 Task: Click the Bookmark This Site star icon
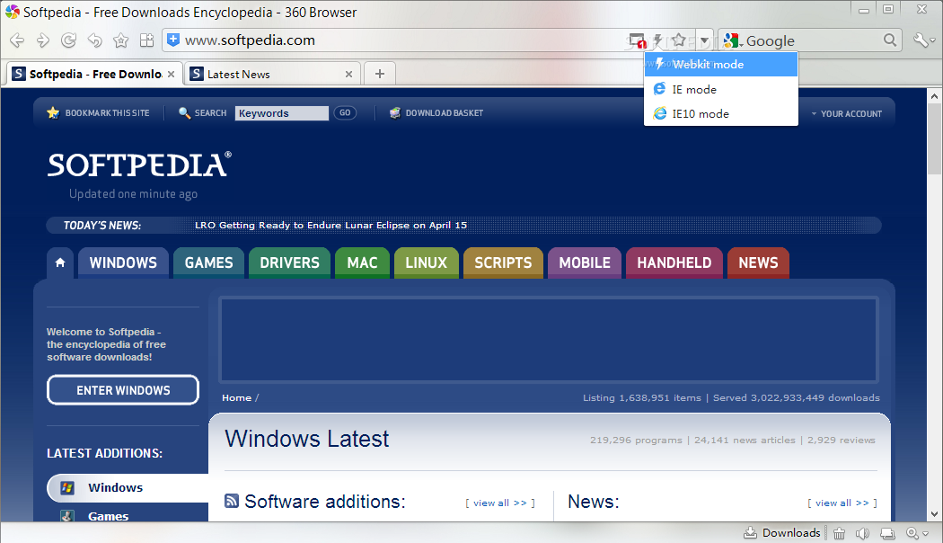pos(53,112)
